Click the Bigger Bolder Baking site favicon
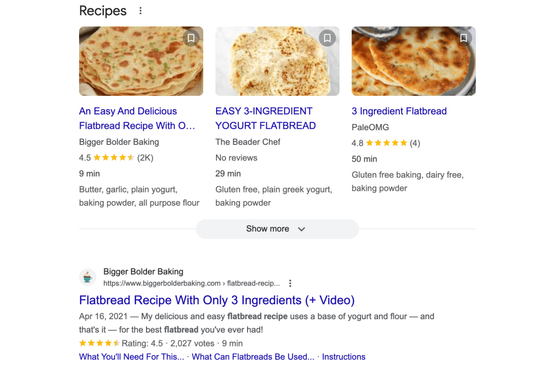This screenshot has height=370, width=547. (x=88, y=277)
